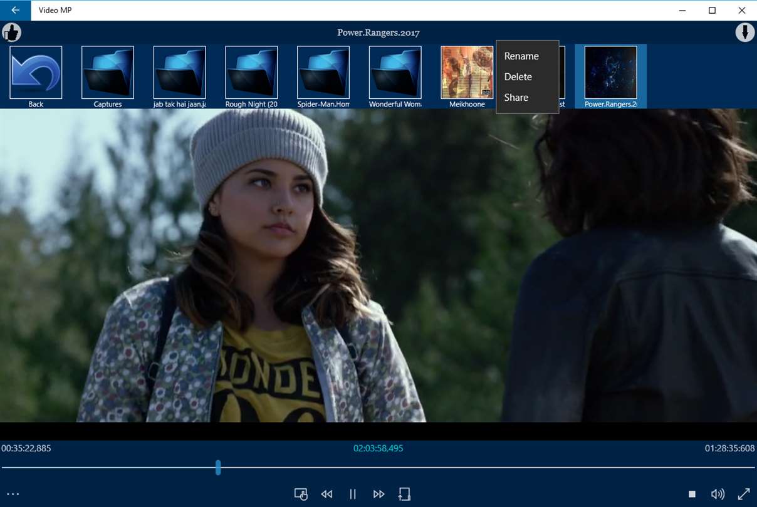Click the download arrow icon
Screen dimensions: 757x507
[x=745, y=33]
